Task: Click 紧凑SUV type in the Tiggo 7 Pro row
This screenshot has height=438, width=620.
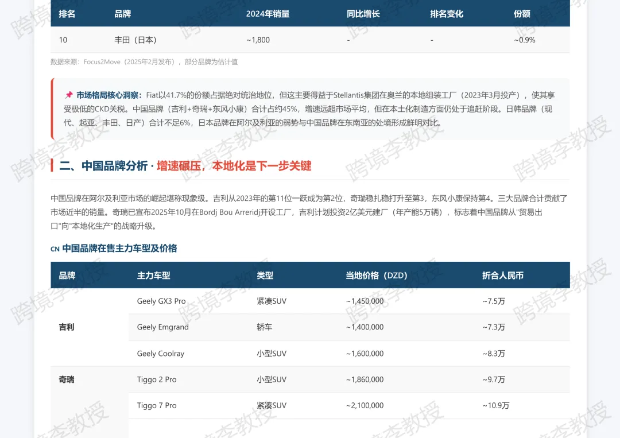Action: (272, 406)
